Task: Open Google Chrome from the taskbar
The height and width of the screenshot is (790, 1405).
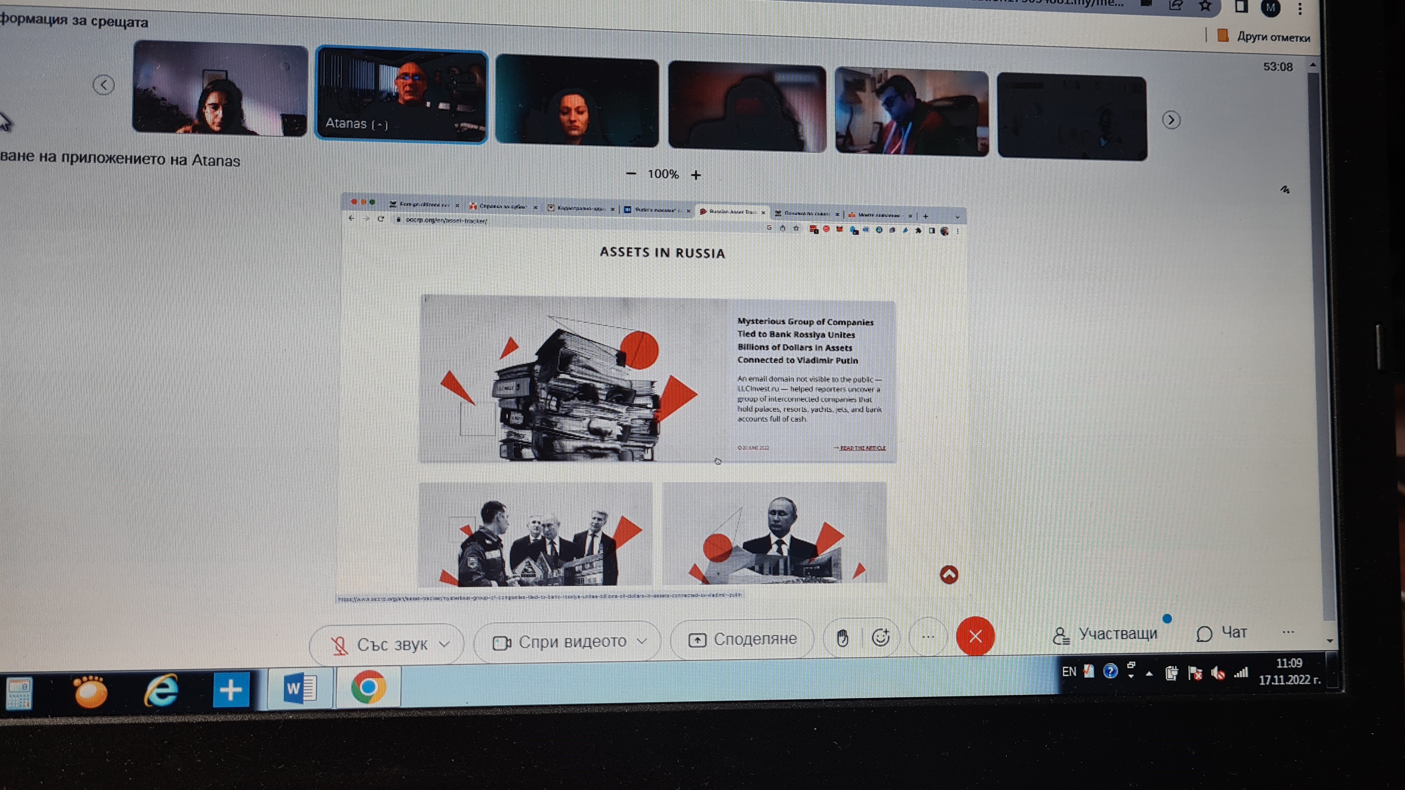Action: pos(368,688)
